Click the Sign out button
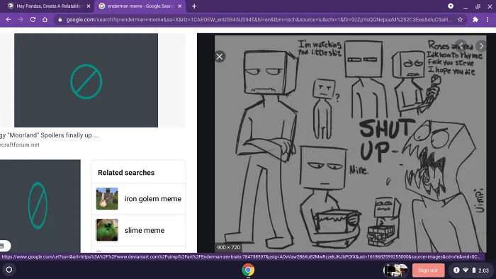This screenshot has width=496, height=279. point(428,271)
